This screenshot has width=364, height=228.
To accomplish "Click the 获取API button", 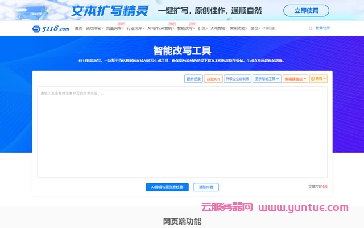I will (x=213, y=79).
